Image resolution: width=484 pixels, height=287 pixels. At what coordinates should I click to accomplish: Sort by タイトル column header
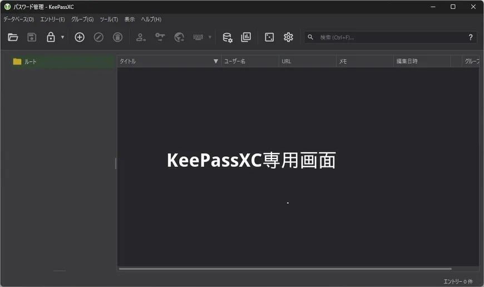[x=169, y=61]
